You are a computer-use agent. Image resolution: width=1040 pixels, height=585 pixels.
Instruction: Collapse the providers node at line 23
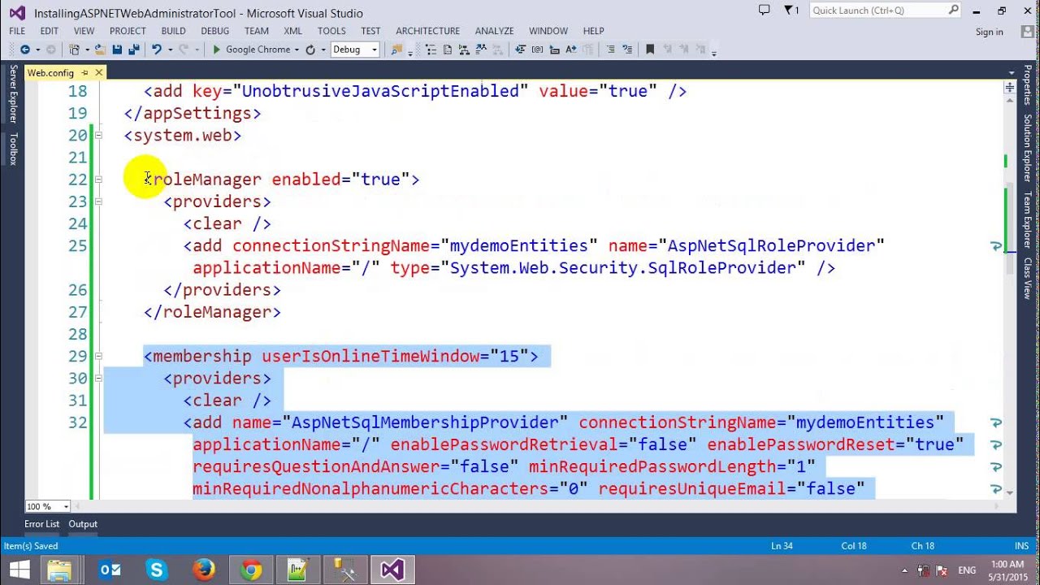click(98, 201)
